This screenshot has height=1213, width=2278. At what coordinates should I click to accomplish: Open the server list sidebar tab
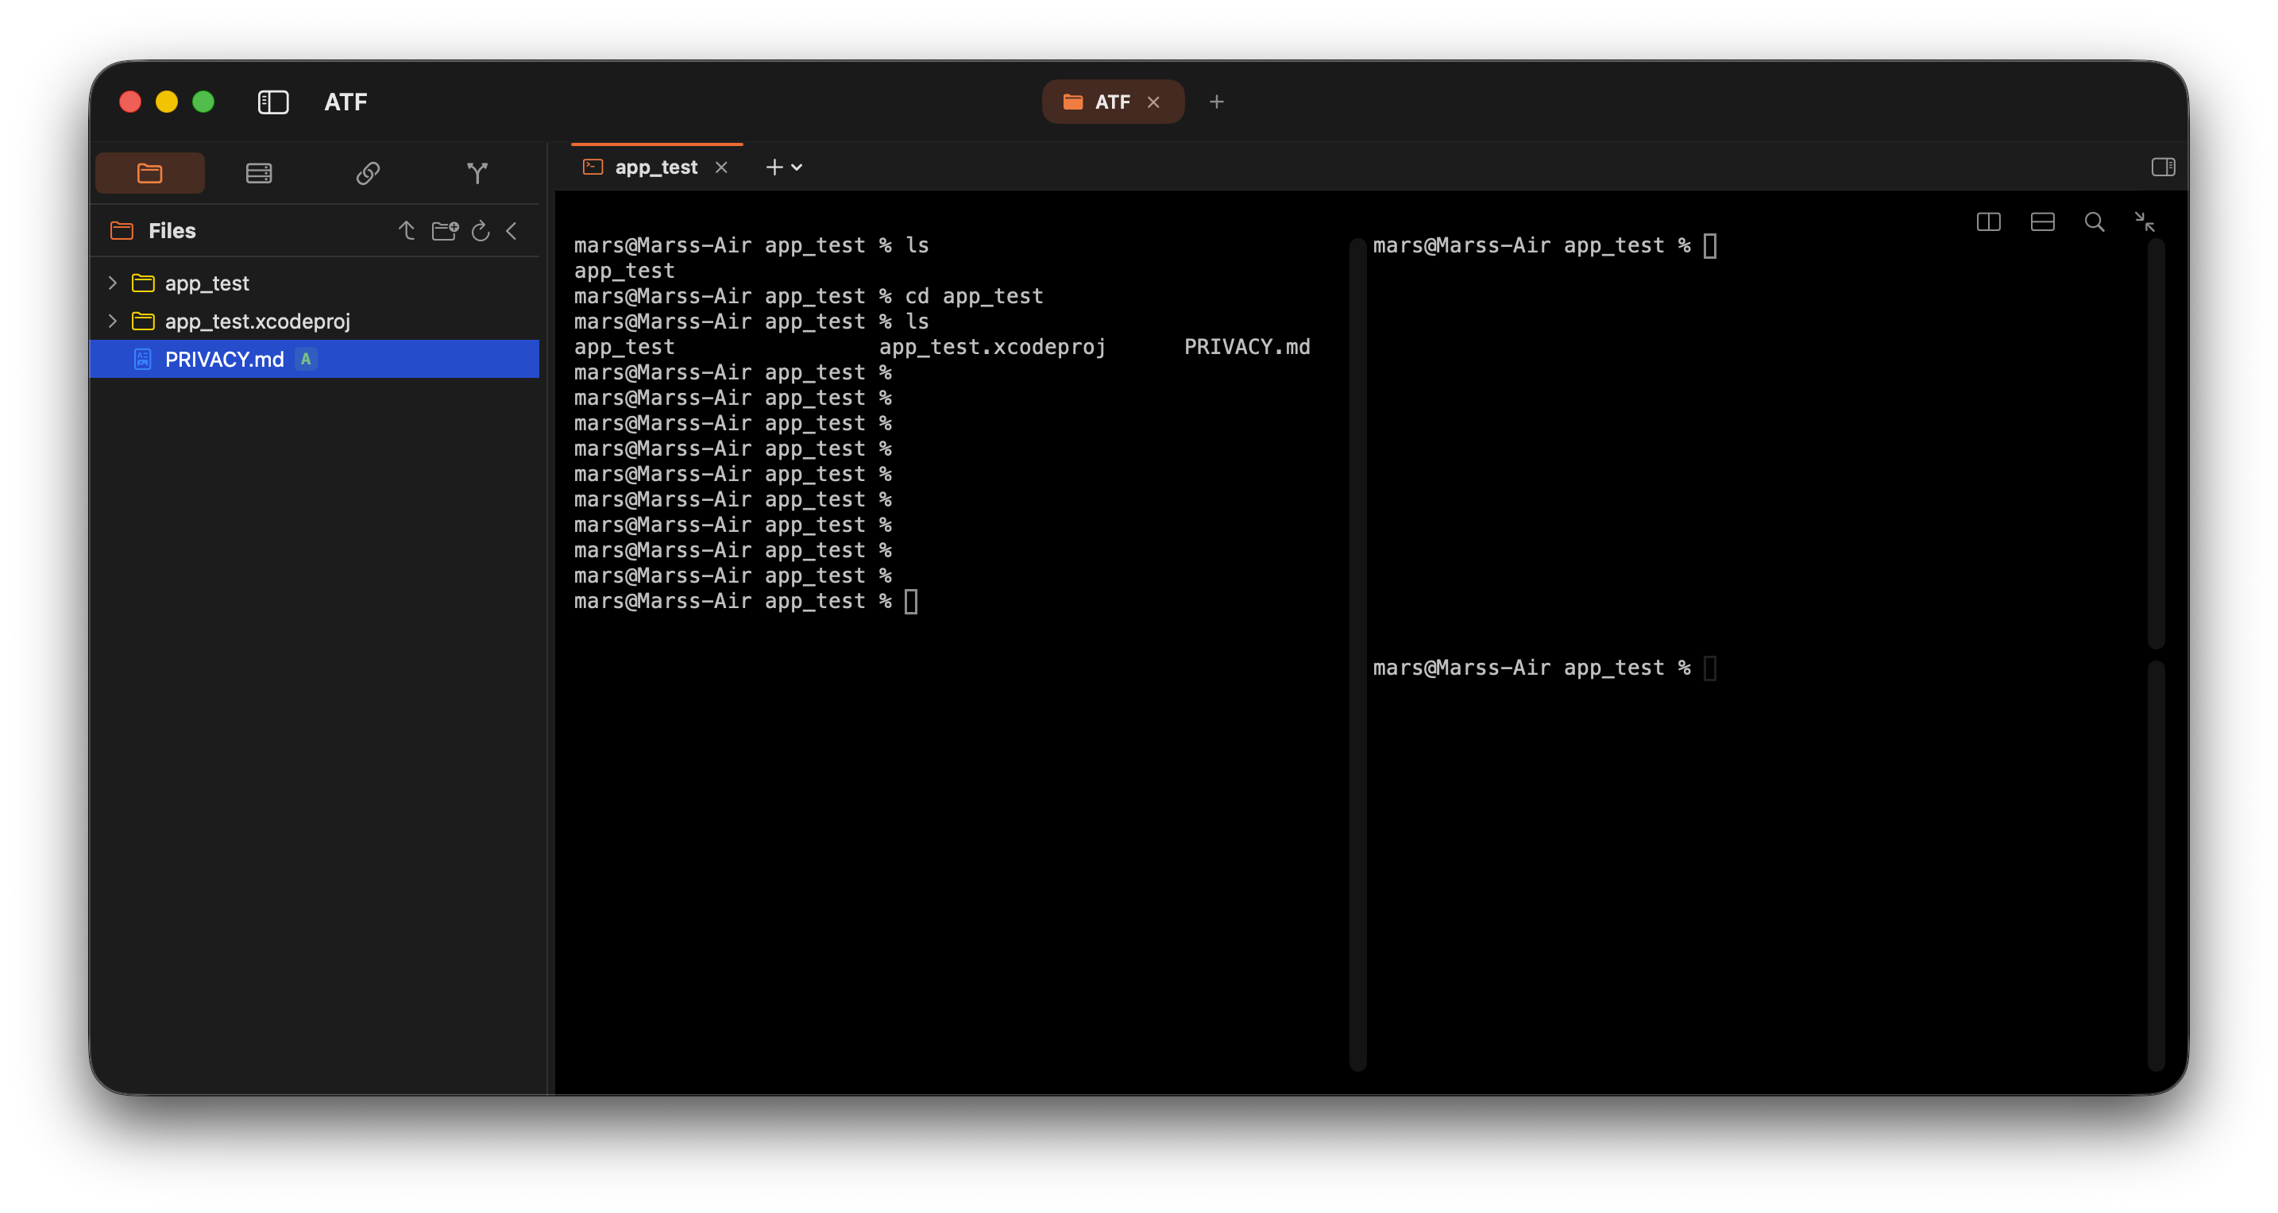[x=258, y=172]
